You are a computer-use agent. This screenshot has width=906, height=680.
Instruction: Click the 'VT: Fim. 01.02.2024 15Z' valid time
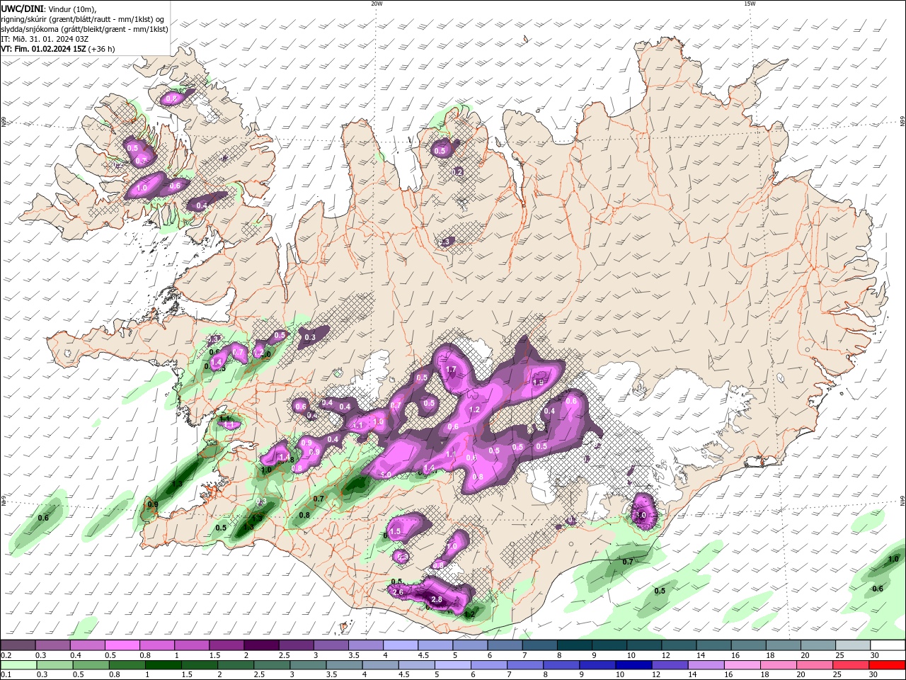point(43,49)
